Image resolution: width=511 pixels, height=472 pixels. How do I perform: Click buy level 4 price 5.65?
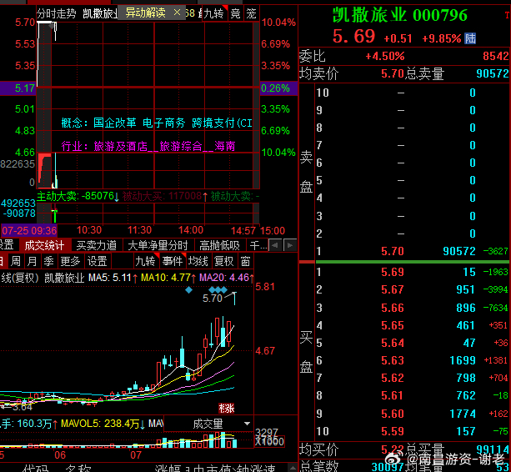coord(393,325)
